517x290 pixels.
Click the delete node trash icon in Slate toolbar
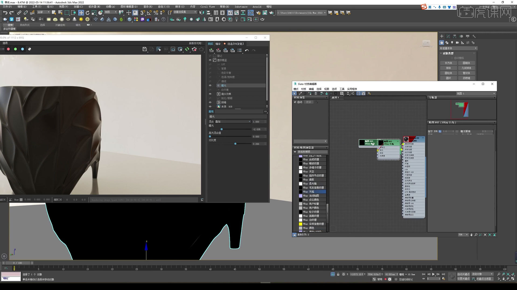316,93
